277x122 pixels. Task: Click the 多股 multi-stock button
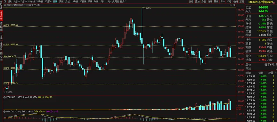(x=204, y=1)
